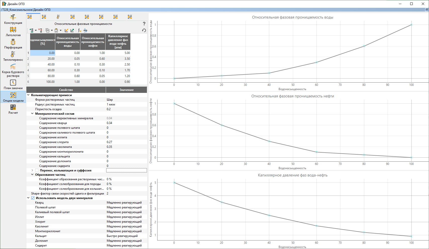
Task: Click the delete row icon in toolbar
Action: [x=40, y=30]
